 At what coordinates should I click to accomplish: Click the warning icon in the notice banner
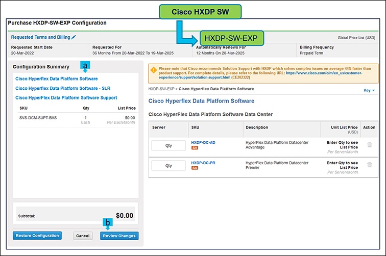coord(153,70)
